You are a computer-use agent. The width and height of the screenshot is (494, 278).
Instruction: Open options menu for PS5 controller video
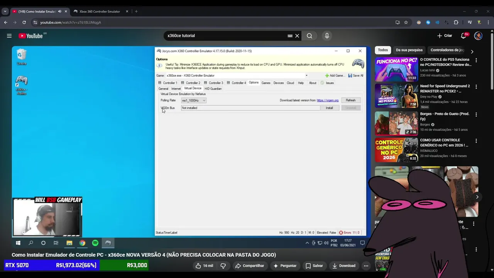click(x=476, y=60)
